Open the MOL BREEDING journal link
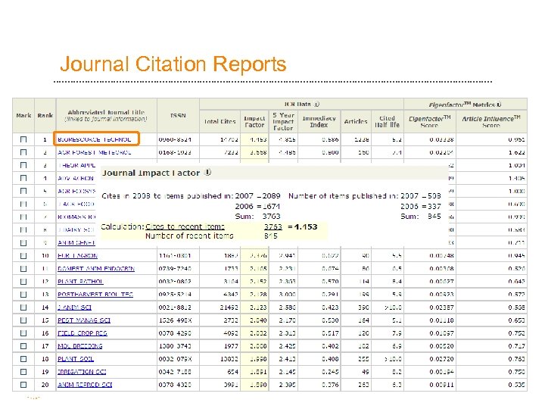This screenshot has width=545, height=409. [x=80, y=346]
